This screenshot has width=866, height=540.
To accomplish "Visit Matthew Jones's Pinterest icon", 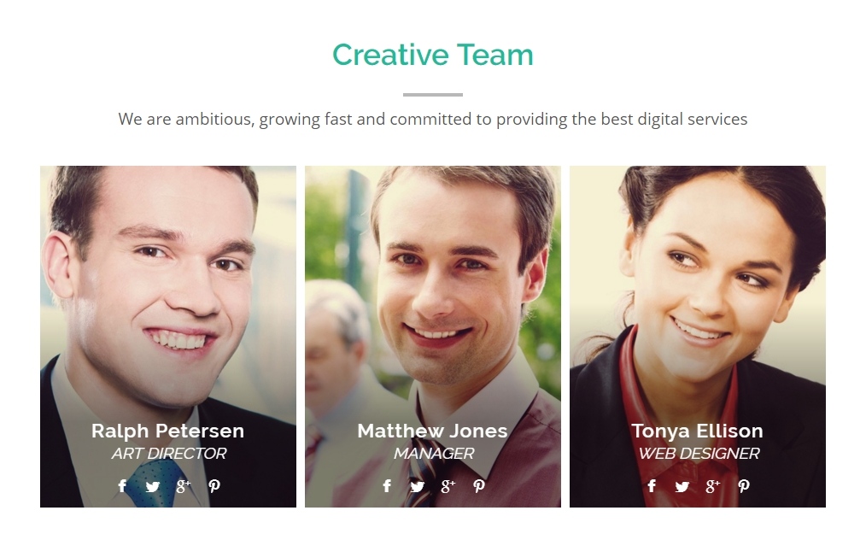I will (x=479, y=486).
